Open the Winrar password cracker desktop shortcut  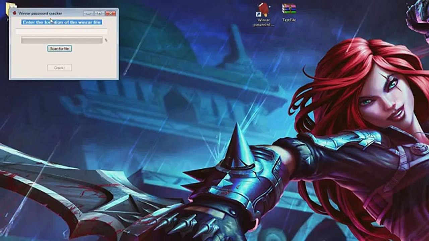pos(264,14)
